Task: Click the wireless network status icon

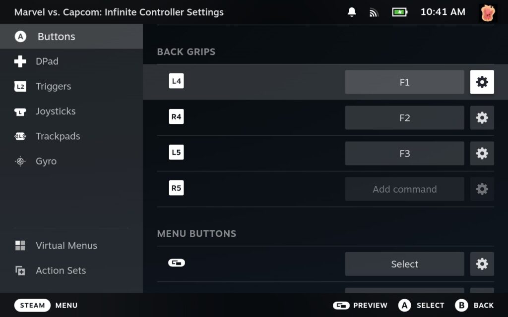Action: (x=374, y=12)
